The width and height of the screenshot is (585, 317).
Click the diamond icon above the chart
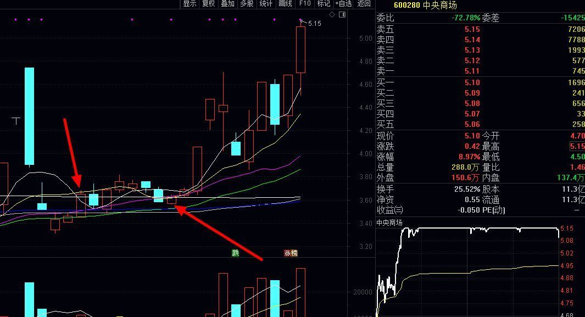(331, 15)
